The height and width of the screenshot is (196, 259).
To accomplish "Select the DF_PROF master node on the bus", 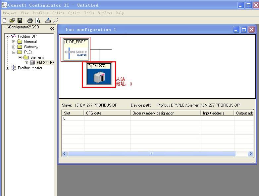I will 76,49.
